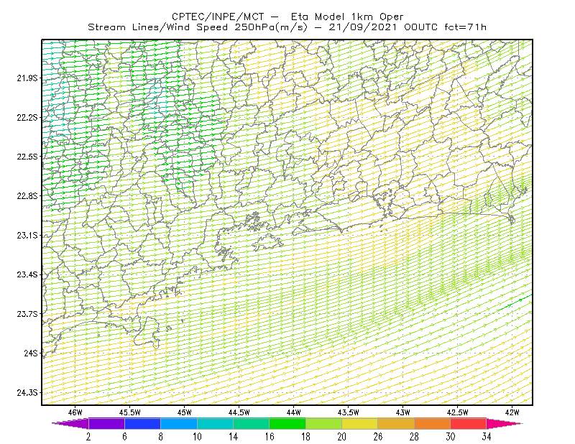The height and width of the screenshot is (444, 575).
Task: Select the red colorbar segment 30-34
Action: [x=469, y=423]
